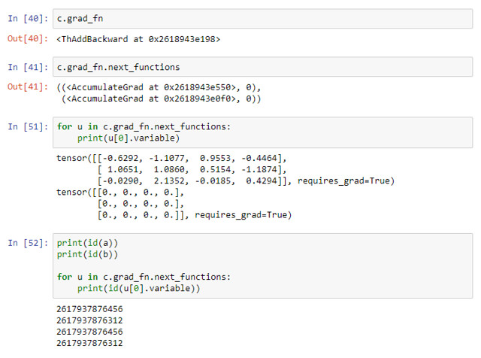Click the Out[40] prompt label
481x358 pixels.
[26, 38]
